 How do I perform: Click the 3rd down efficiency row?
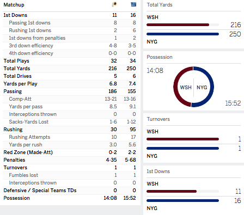[70, 46]
